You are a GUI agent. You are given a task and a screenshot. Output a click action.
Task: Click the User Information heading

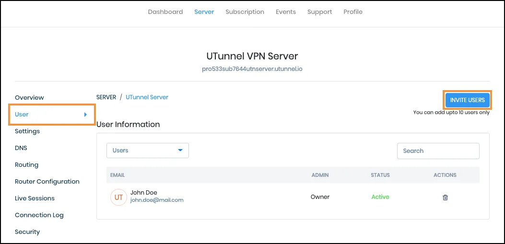pos(128,124)
